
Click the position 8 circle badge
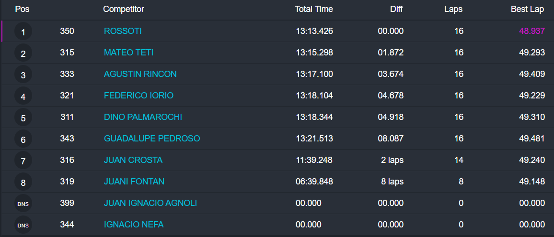tap(23, 183)
